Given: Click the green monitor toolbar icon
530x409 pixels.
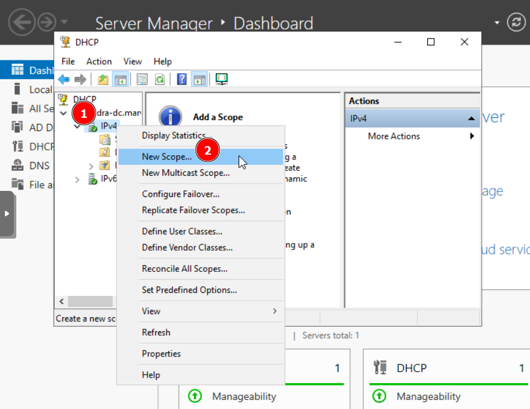Looking at the screenshot, I should pos(222,79).
